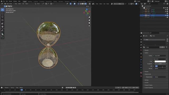
Task: Open the Output properties tab
Action: coord(141,42)
